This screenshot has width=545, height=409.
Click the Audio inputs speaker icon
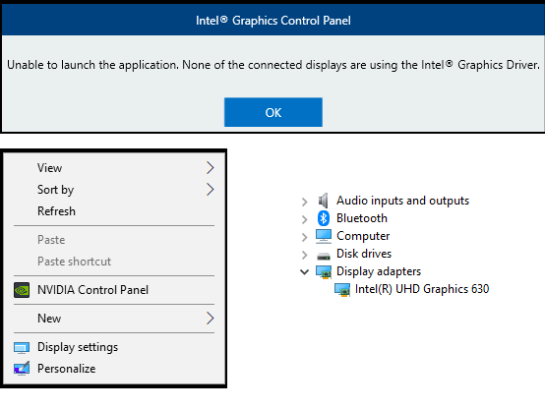coord(324,201)
